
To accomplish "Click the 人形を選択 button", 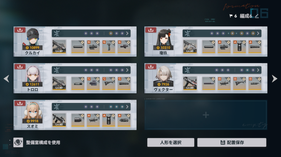I will click(170, 142).
